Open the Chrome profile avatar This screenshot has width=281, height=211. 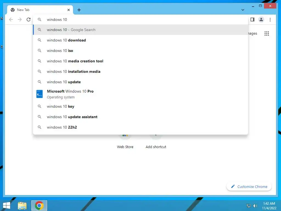pyautogui.click(x=261, y=20)
